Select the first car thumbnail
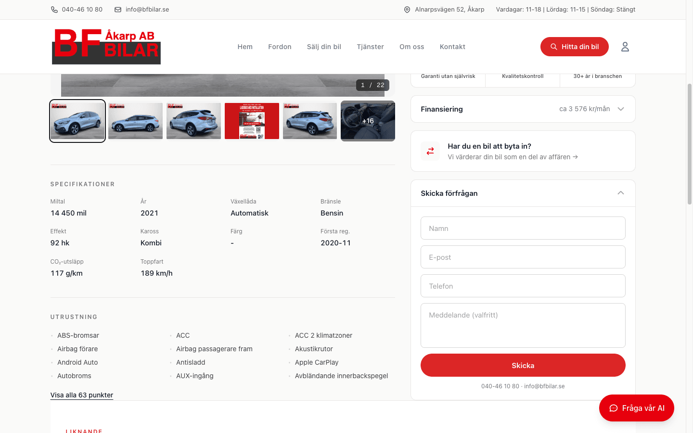The height and width of the screenshot is (433, 693). click(77, 121)
